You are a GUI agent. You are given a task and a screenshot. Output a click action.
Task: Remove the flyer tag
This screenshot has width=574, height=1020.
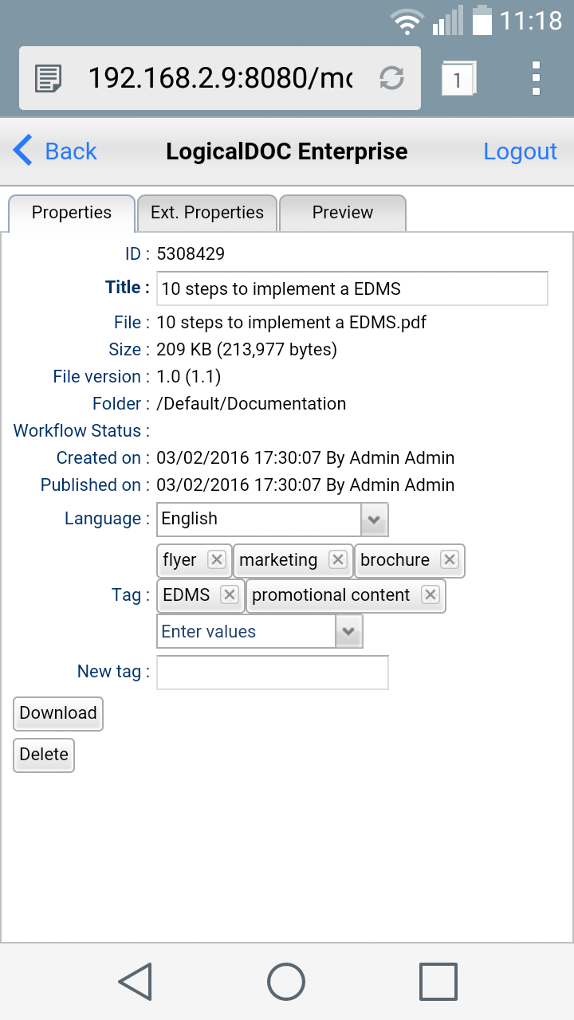click(x=217, y=560)
